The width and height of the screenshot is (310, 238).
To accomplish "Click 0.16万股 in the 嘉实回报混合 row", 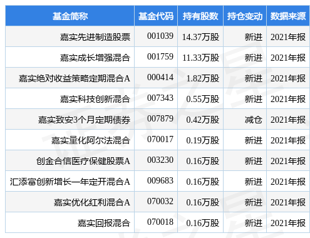I will point(203,223).
